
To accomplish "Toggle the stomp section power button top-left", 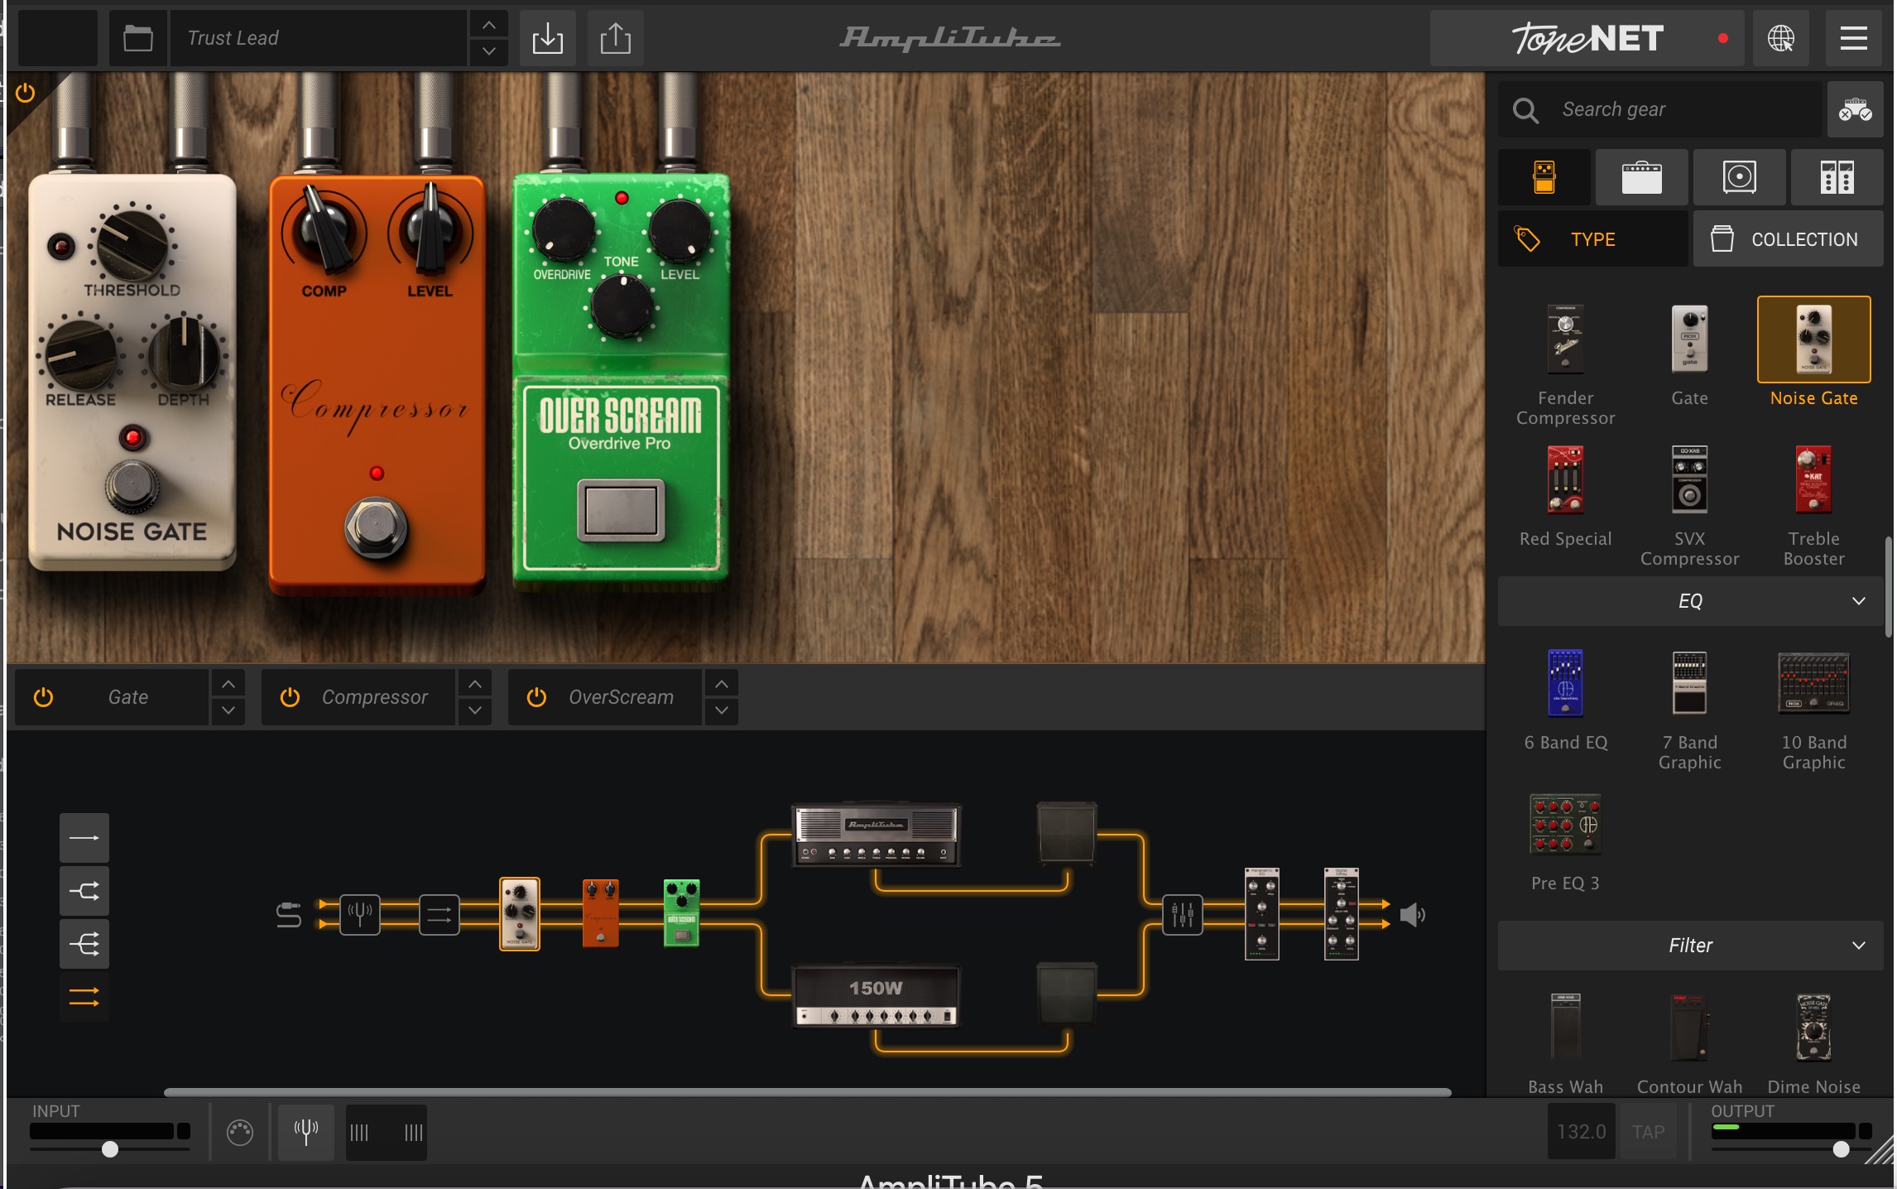I will pyautogui.click(x=26, y=93).
